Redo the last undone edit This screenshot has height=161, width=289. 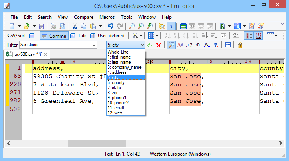(120, 26)
